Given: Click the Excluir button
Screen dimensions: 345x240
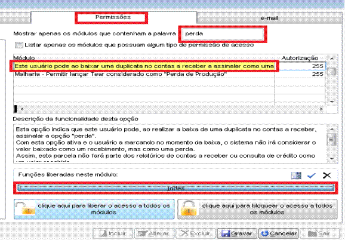Looking at the screenshot, I should pos(196,233).
